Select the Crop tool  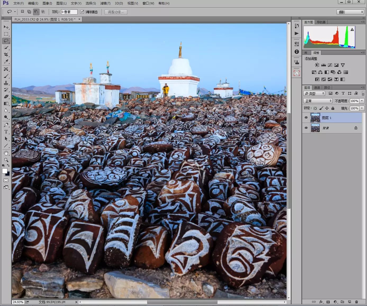(x=6, y=55)
